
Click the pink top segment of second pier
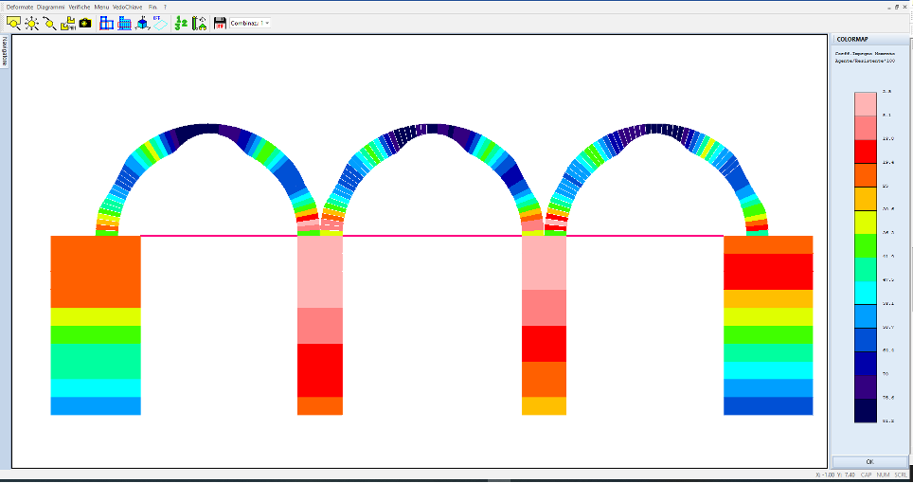point(320,272)
